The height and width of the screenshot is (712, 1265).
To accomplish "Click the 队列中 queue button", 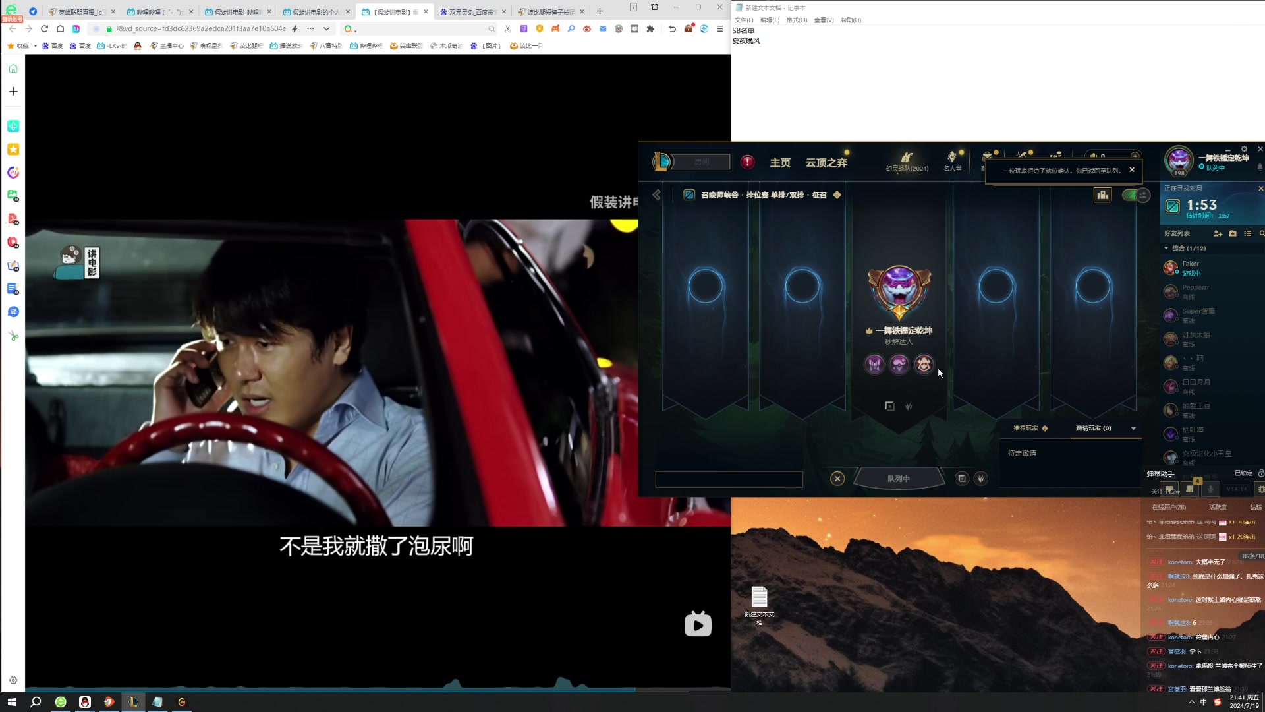I will pyautogui.click(x=899, y=479).
